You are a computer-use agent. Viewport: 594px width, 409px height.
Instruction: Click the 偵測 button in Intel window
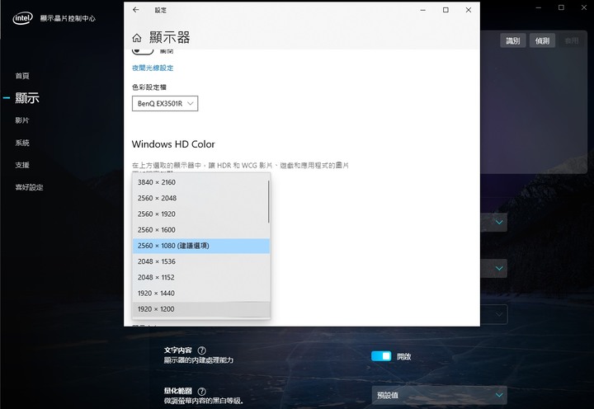(x=542, y=40)
